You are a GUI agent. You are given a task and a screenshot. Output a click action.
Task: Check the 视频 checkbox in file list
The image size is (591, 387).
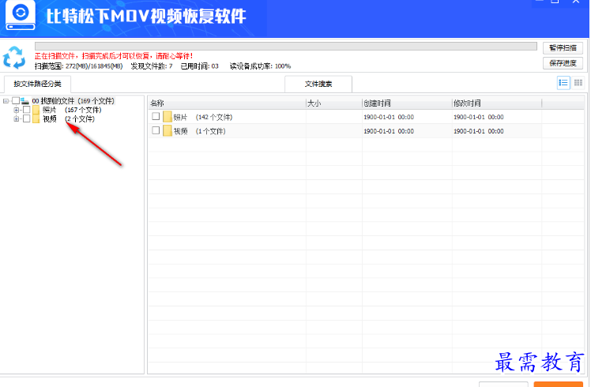(156, 131)
